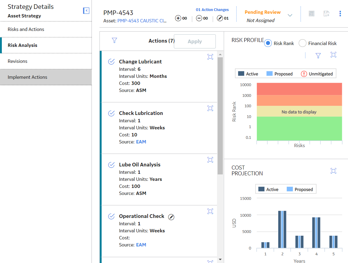The width and height of the screenshot is (348, 263).
Task: Click the check icon beside Change Lubricant
Action: click(111, 62)
